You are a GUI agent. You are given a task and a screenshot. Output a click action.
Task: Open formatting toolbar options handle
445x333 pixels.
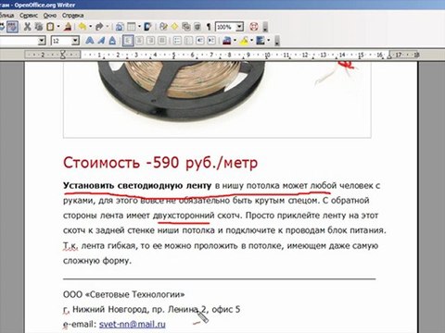point(277,41)
